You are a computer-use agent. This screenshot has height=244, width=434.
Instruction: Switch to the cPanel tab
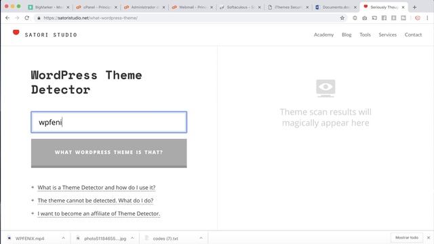point(96,7)
